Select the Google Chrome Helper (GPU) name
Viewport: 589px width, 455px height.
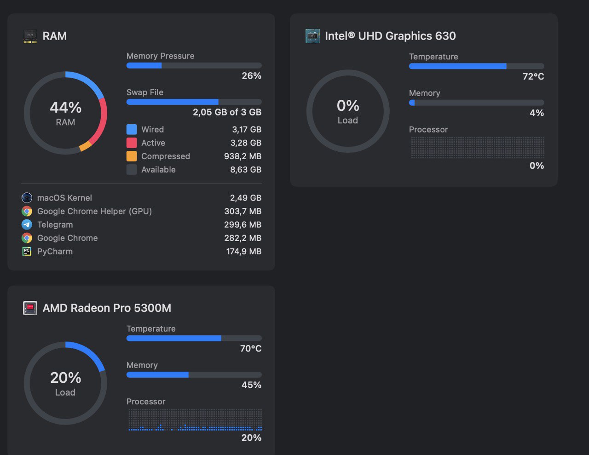point(94,211)
